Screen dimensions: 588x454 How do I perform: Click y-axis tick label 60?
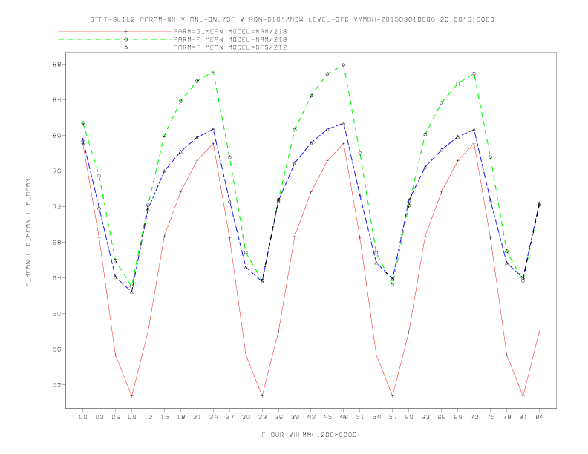tap(56, 314)
